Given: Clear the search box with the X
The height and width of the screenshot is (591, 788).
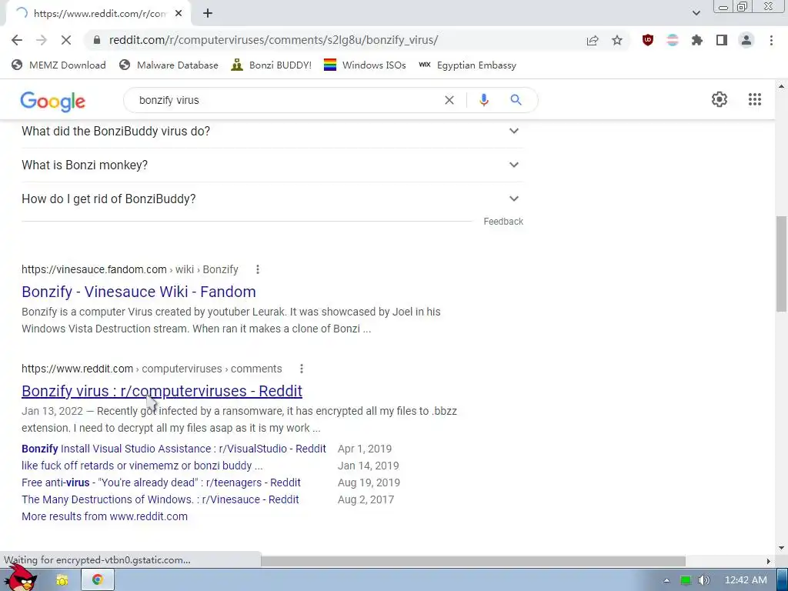Looking at the screenshot, I should 449,100.
